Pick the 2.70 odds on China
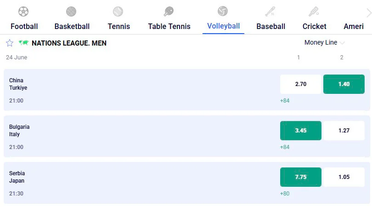Viewport: 372px width, 207px height. point(301,84)
